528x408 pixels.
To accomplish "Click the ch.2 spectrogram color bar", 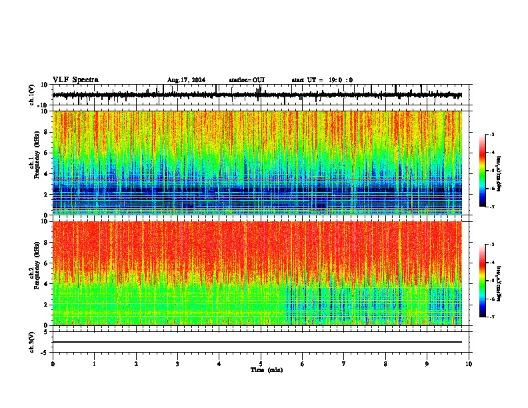I will tap(483, 281).
